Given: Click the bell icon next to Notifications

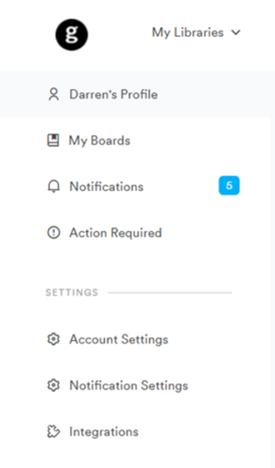Looking at the screenshot, I should (53, 186).
